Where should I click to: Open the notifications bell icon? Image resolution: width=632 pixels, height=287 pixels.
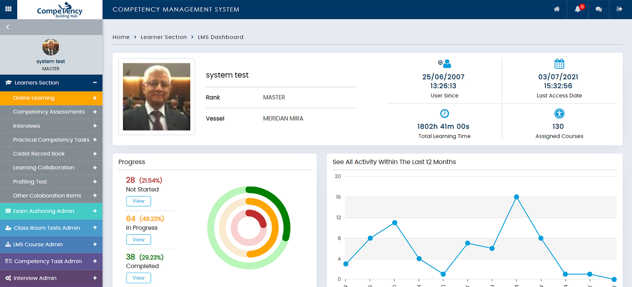tap(578, 9)
